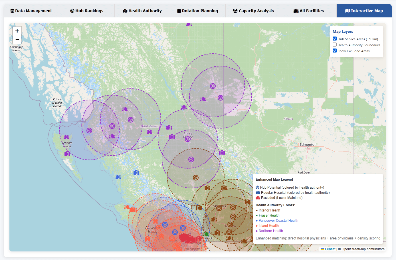The image size is (396, 260).
Task: Switch to the Hub Rankings tab
Action: 87,11
